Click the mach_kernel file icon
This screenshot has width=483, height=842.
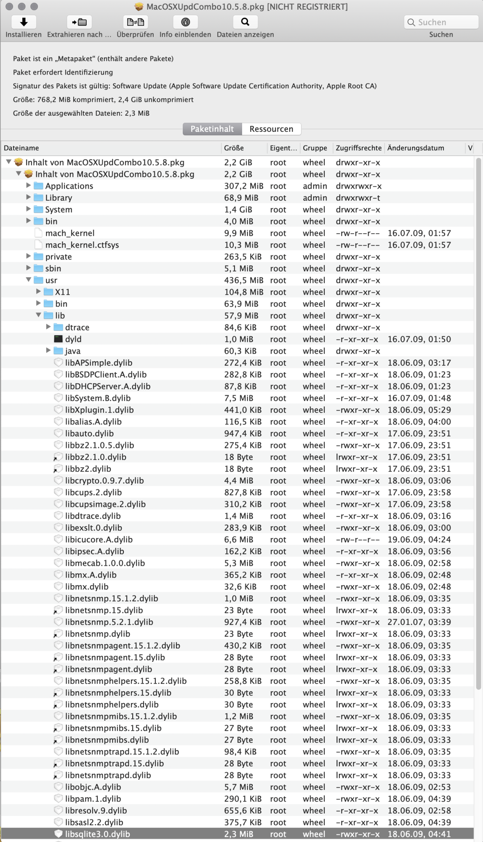click(x=38, y=233)
